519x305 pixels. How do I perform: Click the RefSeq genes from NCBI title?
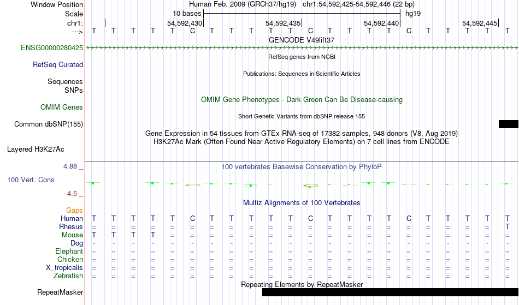(x=302, y=57)
